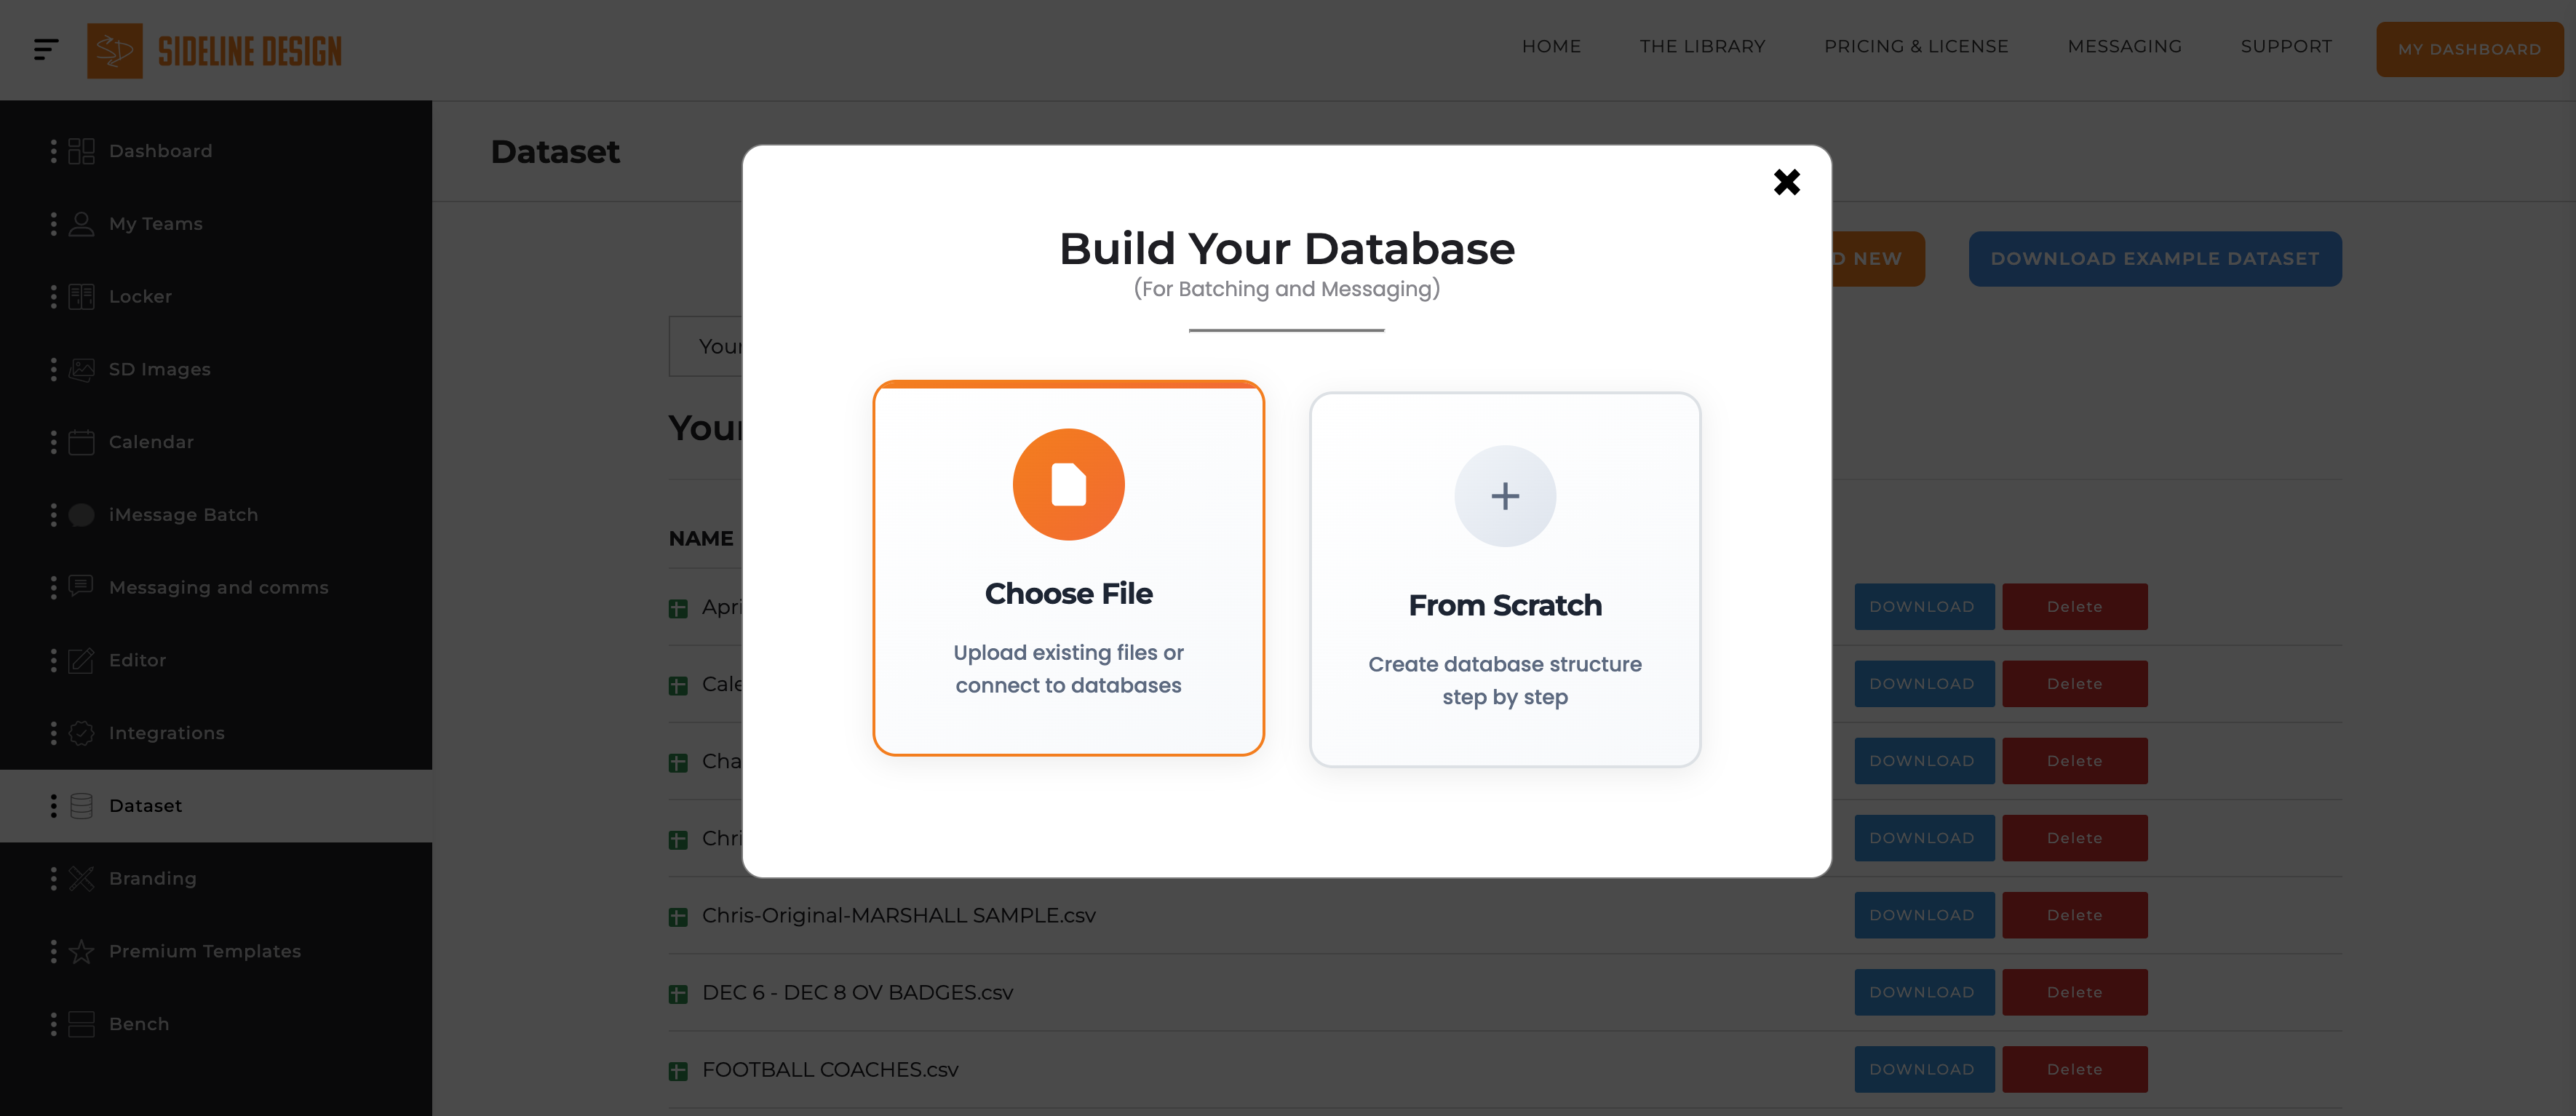The height and width of the screenshot is (1116, 2576).
Task: Click the Premium Templates star icon
Action: [81, 951]
